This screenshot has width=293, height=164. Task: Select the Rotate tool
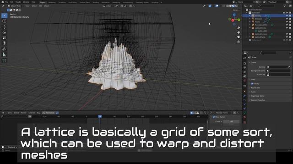4,32
